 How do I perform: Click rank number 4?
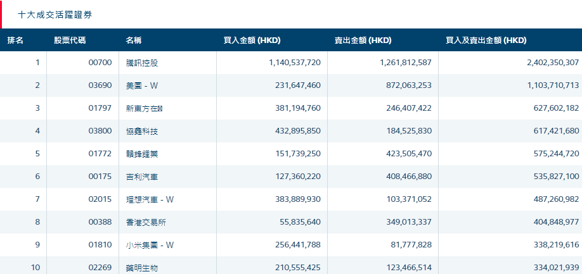point(37,131)
